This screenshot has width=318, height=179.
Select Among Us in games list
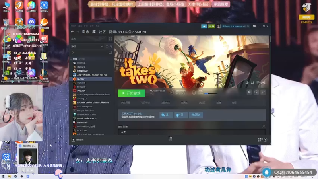[x=82, y=99]
